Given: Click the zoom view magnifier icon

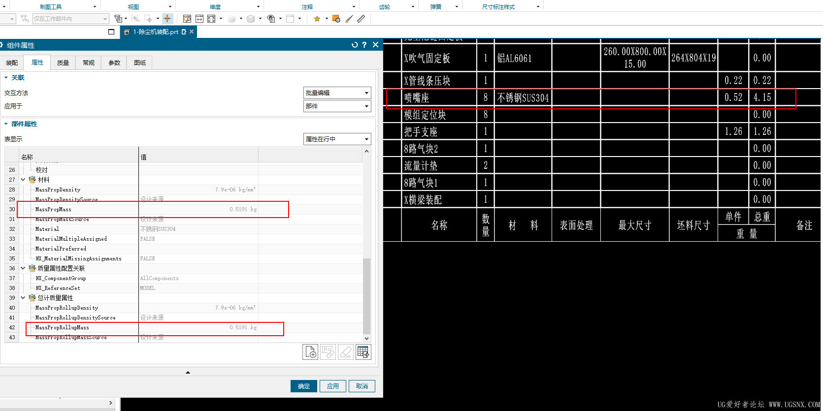Looking at the screenshot, I should point(187,19).
